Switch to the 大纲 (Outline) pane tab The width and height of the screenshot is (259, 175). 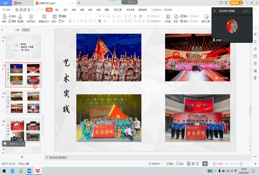17,30
